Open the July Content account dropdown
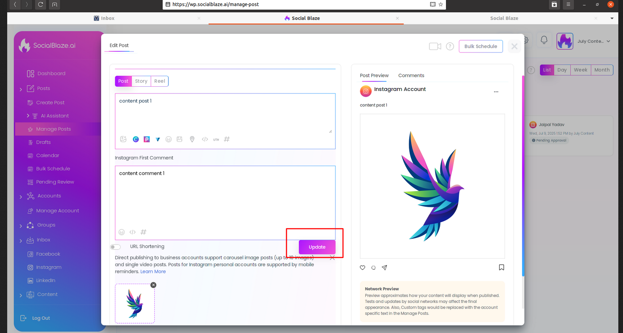The image size is (623, 333). point(594,41)
